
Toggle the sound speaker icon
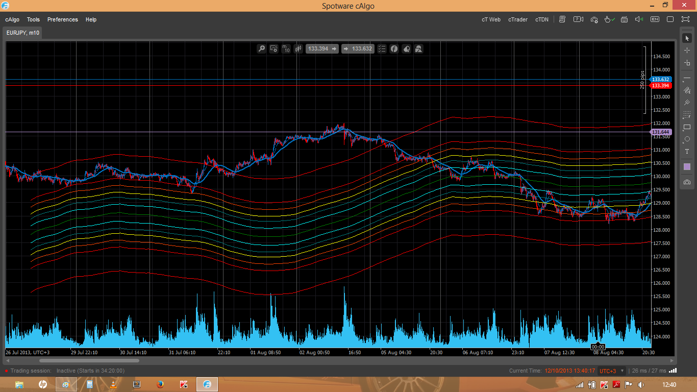tap(638, 19)
